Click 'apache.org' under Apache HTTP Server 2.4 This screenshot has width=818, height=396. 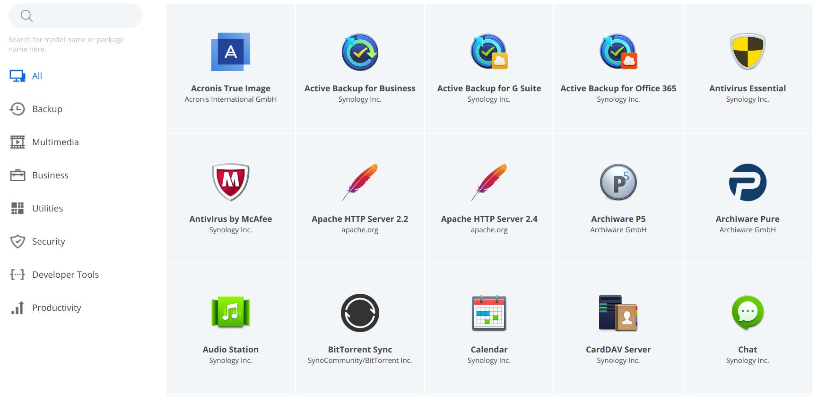point(489,230)
